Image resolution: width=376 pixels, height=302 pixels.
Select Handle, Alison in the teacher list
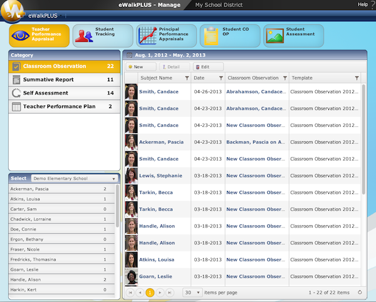click(61, 279)
